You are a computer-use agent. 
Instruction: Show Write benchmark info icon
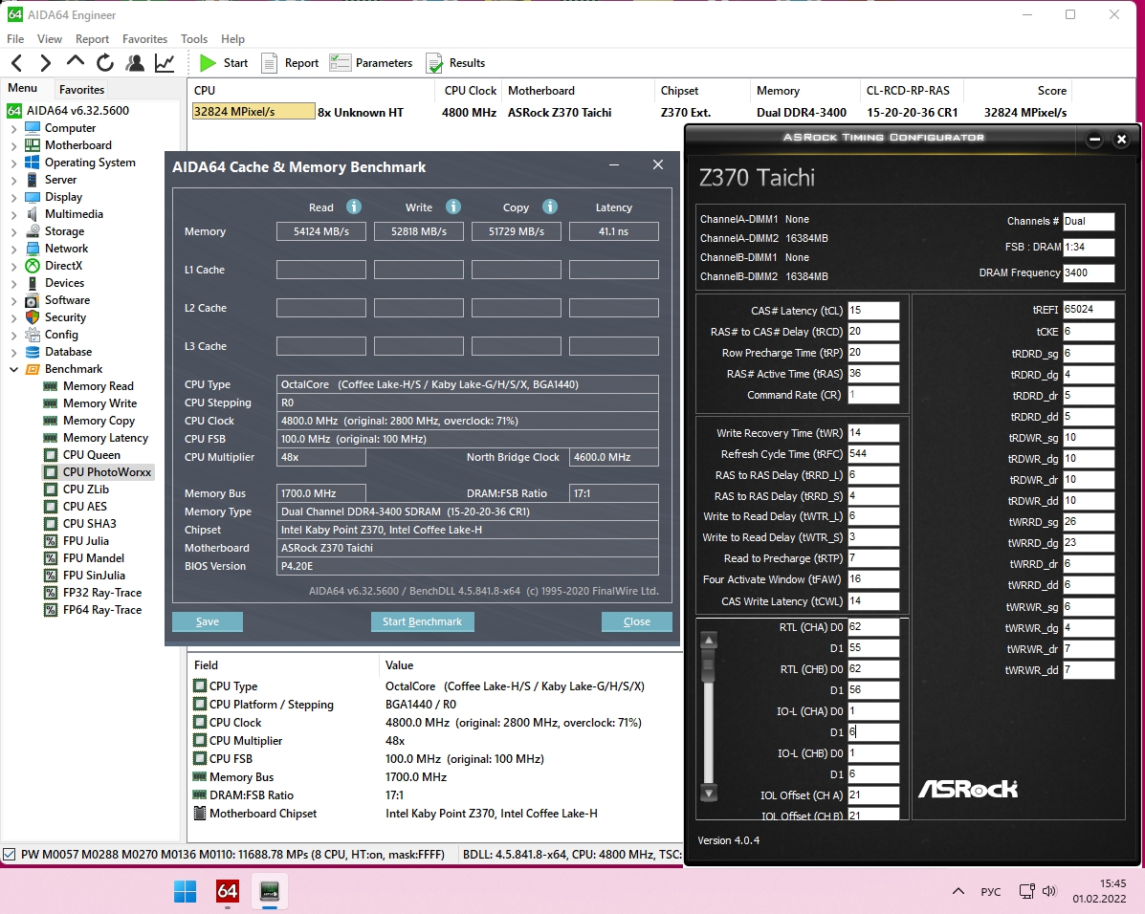click(452, 207)
